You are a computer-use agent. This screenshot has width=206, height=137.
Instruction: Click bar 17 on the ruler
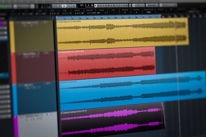(x=73, y=18)
